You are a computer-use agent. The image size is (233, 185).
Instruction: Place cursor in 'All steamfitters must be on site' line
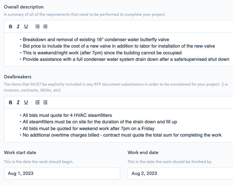100,122
